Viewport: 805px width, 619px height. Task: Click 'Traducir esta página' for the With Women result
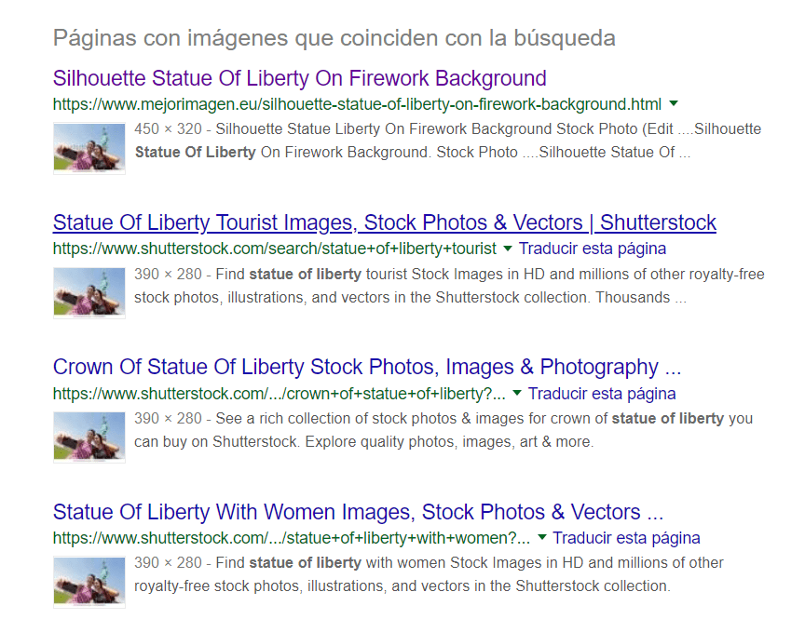point(626,538)
